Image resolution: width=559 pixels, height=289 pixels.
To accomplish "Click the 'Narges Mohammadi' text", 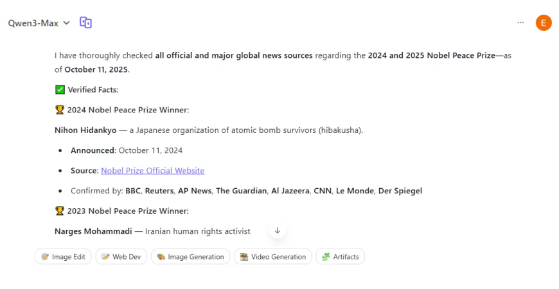I will tap(93, 231).
